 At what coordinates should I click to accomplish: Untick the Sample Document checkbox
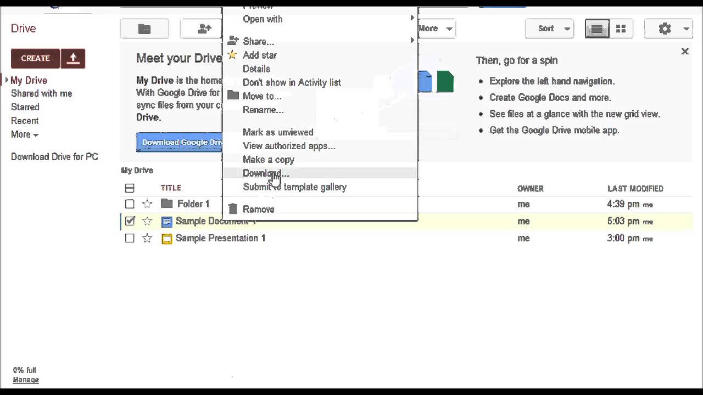point(130,221)
